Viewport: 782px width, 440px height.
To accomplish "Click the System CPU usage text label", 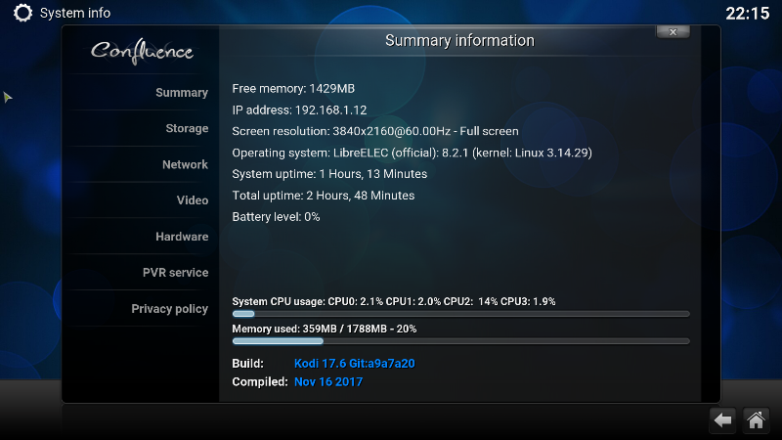I will click(394, 301).
